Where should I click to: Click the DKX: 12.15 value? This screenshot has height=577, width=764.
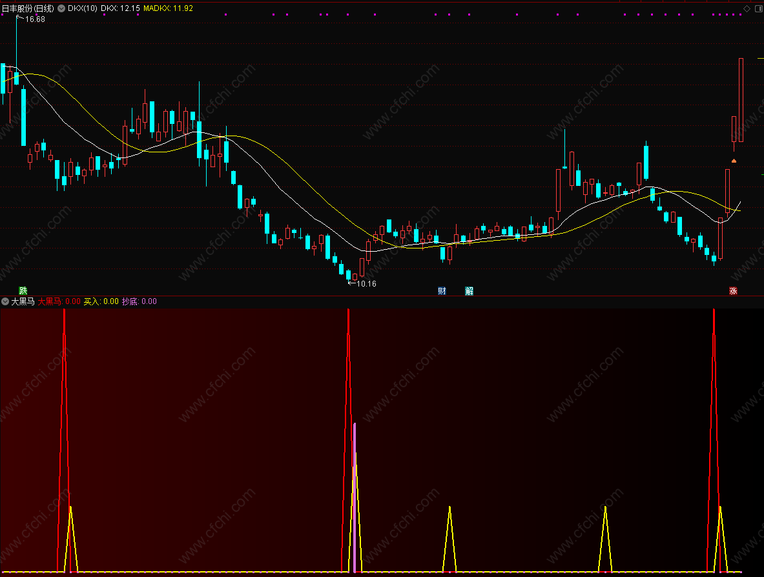120,8
